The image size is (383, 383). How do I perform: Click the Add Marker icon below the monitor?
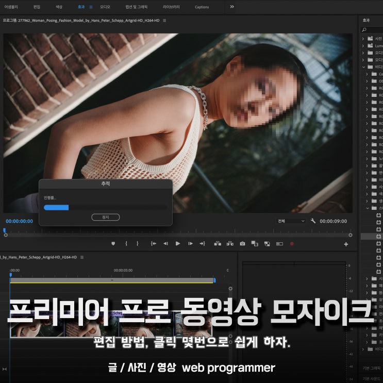pyautogui.click(x=113, y=243)
